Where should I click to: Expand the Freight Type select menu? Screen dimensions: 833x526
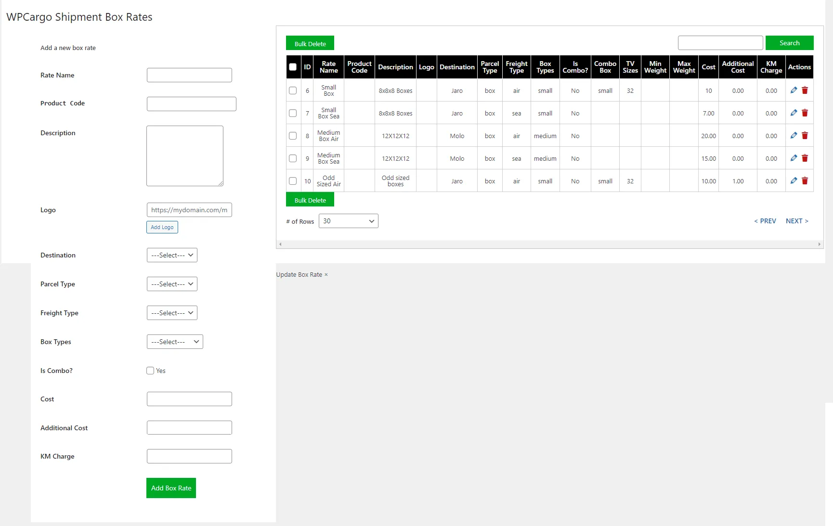[x=172, y=313]
